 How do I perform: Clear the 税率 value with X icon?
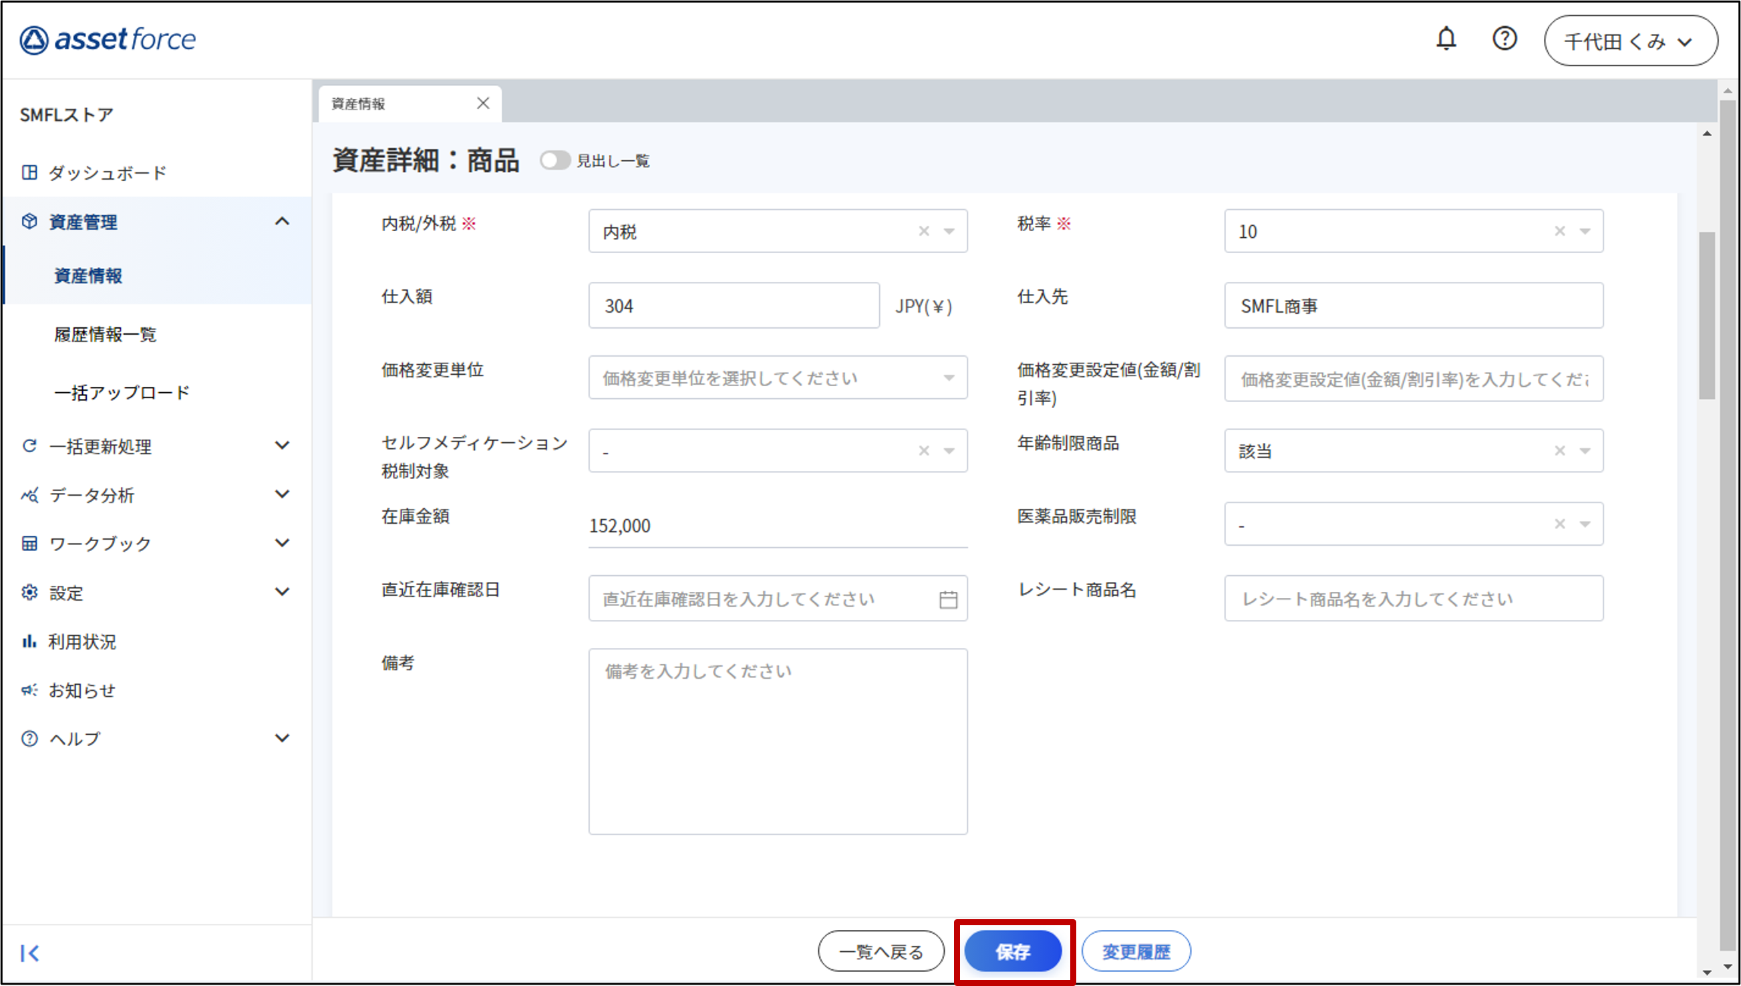point(1559,232)
